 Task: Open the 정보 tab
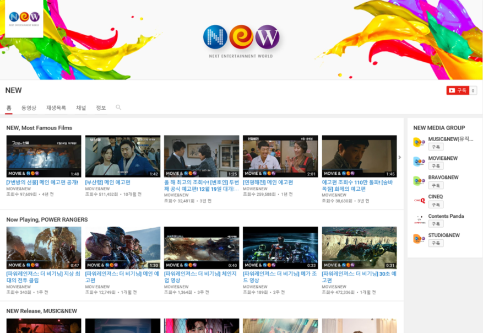coord(101,108)
